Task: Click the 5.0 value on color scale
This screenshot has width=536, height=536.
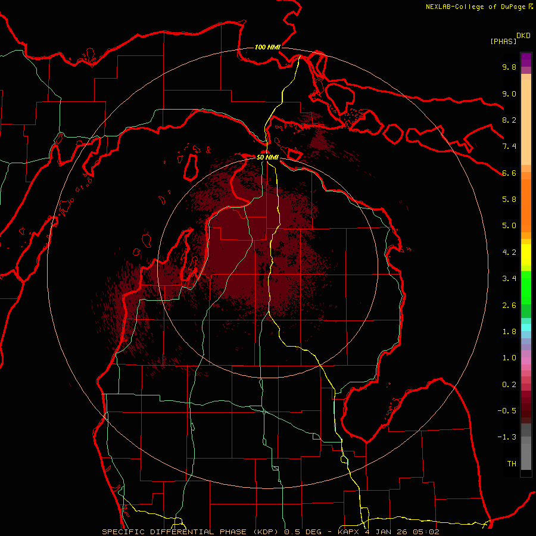Action: coord(509,226)
